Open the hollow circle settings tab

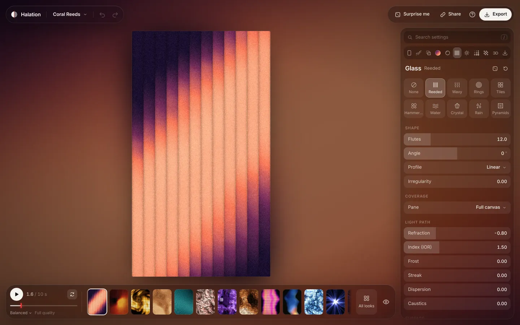(x=447, y=53)
